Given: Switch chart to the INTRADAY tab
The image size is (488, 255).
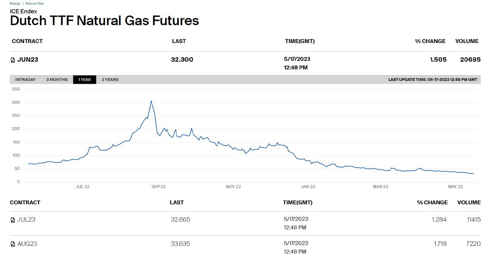Looking at the screenshot, I should point(25,80).
